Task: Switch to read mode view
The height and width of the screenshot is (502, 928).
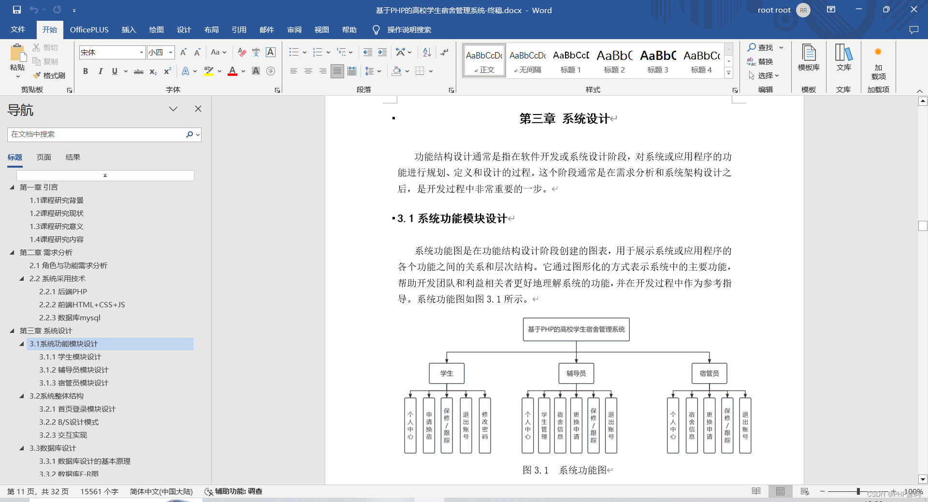Action: (x=756, y=491)
